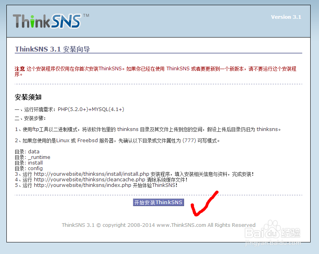Click the index.php URL line
The width and height of the screenshot is (319, 254).
tap(96, 185)
